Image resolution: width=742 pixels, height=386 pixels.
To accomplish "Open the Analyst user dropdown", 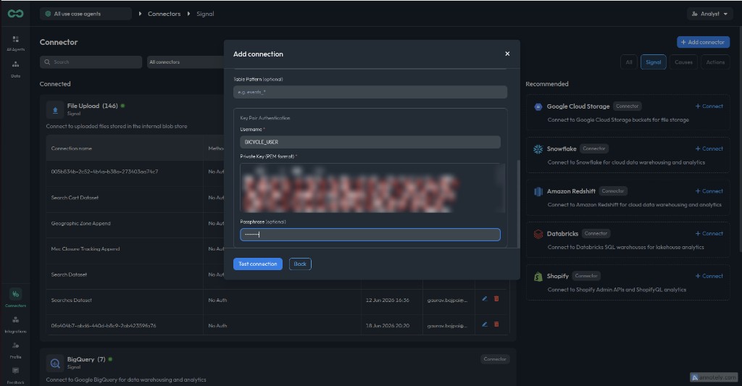I will click(x=709, y=14).
